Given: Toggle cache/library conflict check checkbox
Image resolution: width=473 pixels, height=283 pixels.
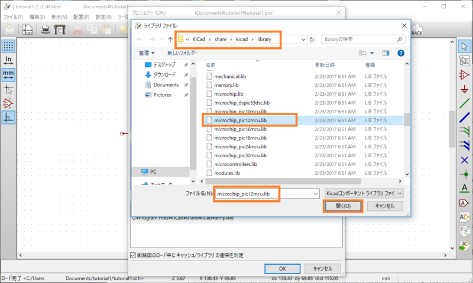Looking at the screenshot, I should click(133, 255).
